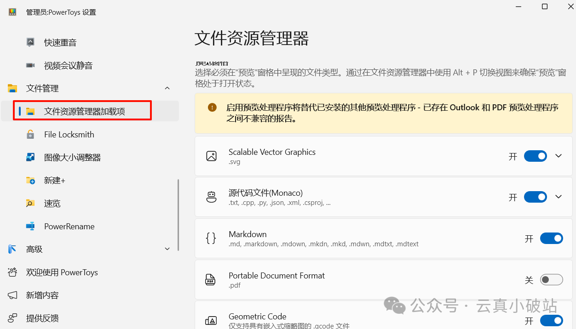Viewport: 576px width, 329px height.
Task: Disable the Markdown preview toggle
Action: coord(552,238)
